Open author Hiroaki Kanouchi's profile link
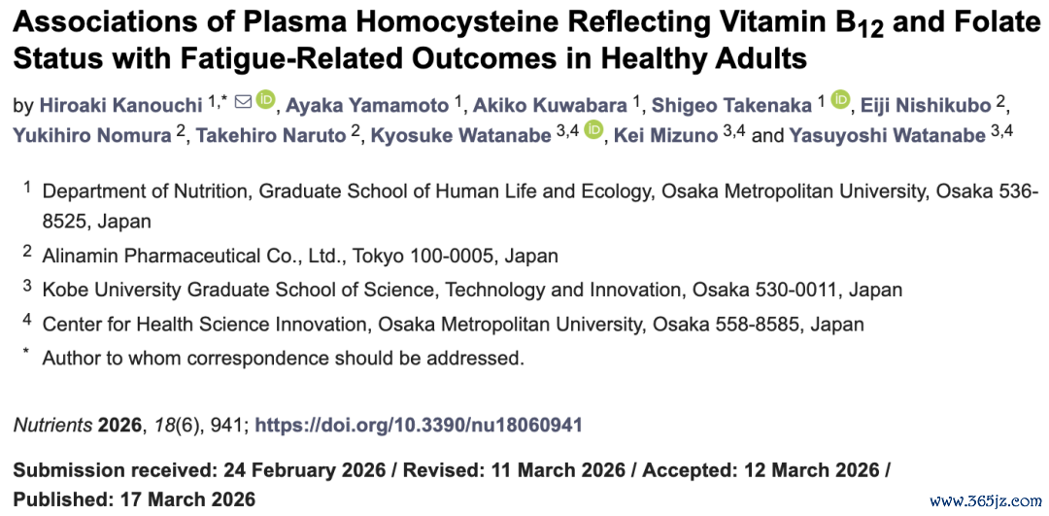 [x=121, y=105]
